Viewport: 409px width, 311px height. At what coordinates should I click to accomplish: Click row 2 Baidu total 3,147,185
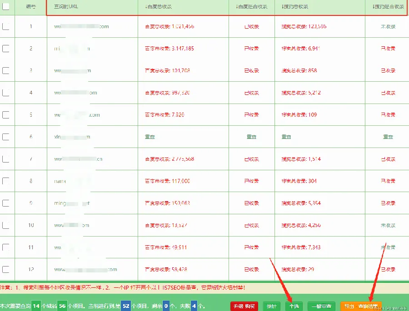click(x=170, y=49)
